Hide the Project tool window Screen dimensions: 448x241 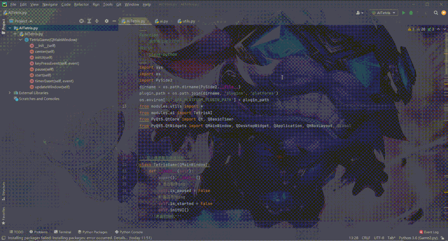pos(114,21)
